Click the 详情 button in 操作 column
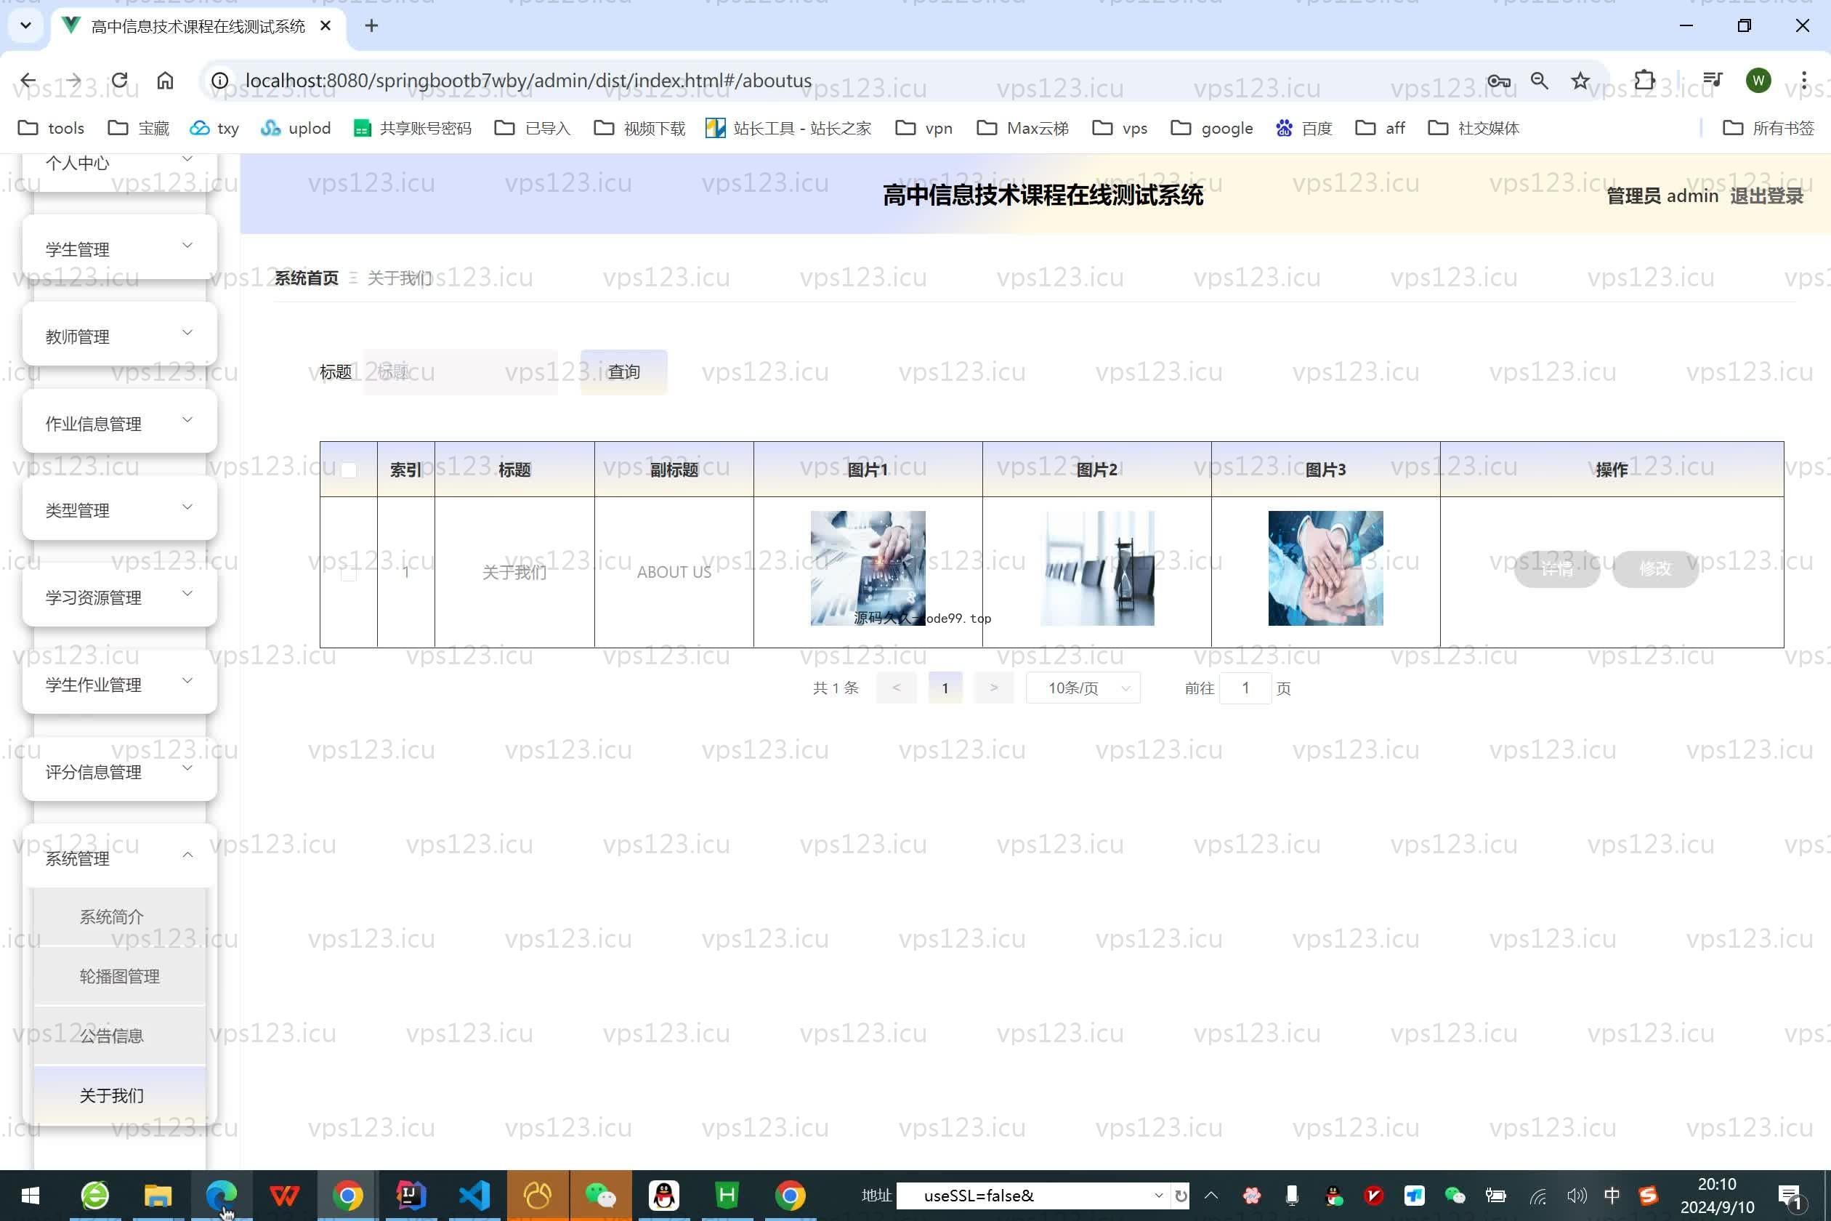This screenshot has width=1831, height=1221. click(1556, 568)
